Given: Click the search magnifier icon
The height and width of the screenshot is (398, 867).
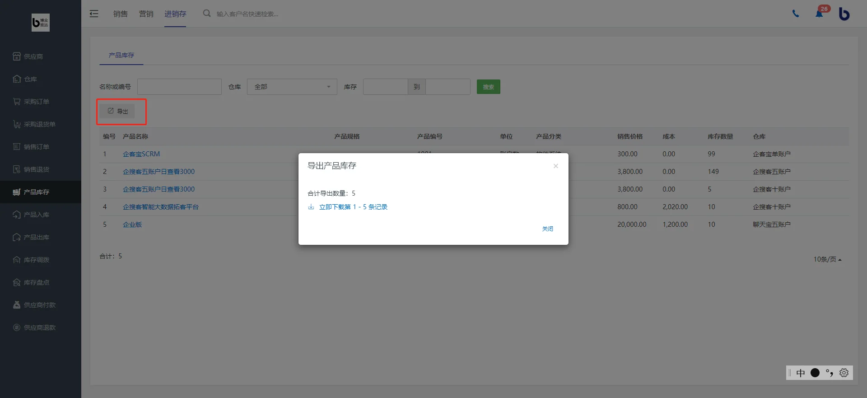Looking at the screenshot, I should [207, 14].
